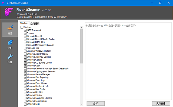Enable Windows Credential Manager Saved Credentials checkbox
The width and height of the screenshot is (173, 107).
pos(25,68)
